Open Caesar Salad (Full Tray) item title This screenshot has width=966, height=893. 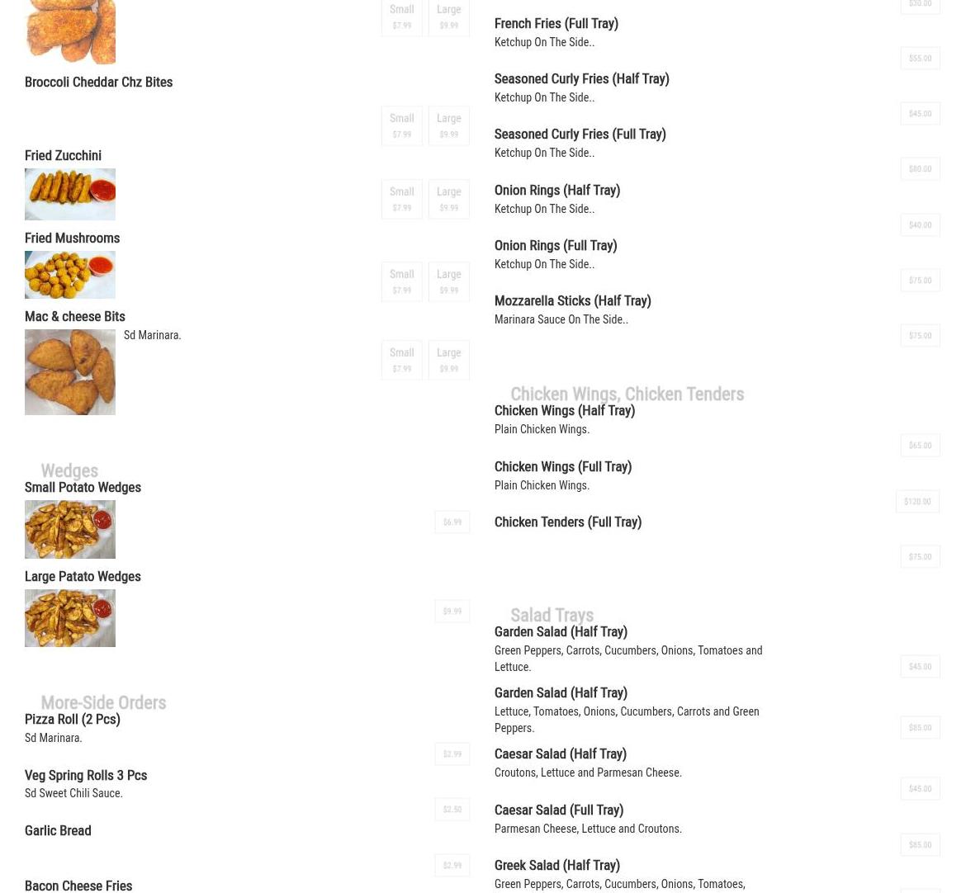(559, 810)
